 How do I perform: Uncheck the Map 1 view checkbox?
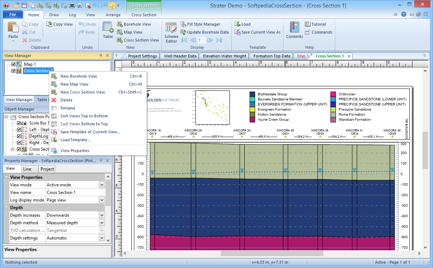coord(13,64)
